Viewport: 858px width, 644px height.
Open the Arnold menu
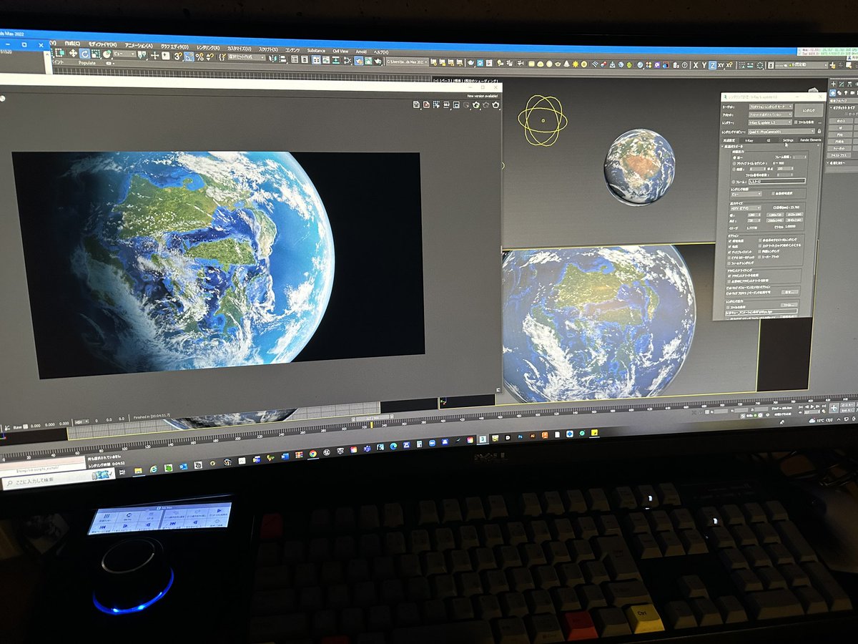point(361,52)
